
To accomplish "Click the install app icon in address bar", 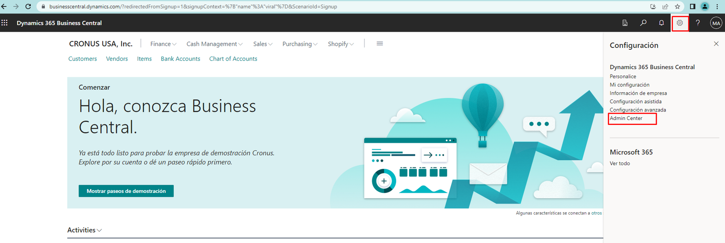I will point(653,6).
